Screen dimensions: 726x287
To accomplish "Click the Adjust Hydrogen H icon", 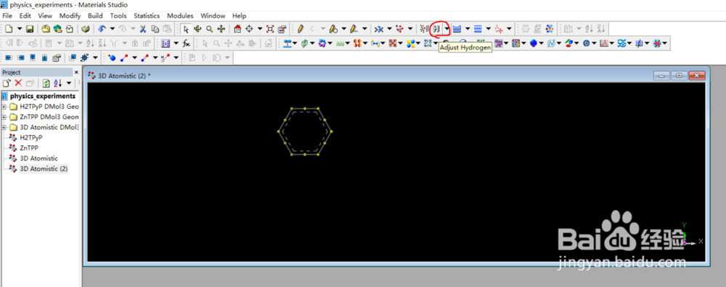I will [x=436, y=29].
